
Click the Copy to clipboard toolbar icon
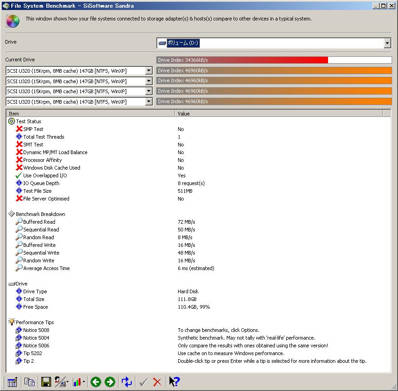[x=30, y=382]
